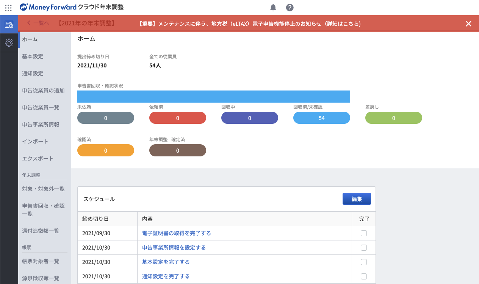The height and width of the screenshot is (284, 479).
Task: Check complete for 電子証明書の取得を完了する
Action: [x=364, y=233]
